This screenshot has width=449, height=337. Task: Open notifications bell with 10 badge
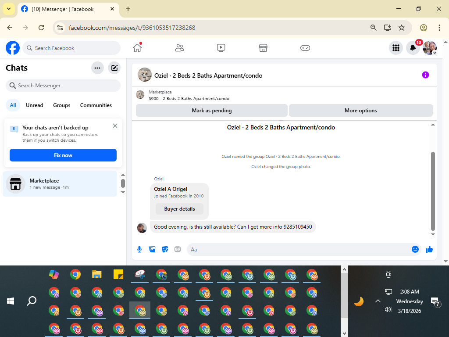tap(413, 48)
